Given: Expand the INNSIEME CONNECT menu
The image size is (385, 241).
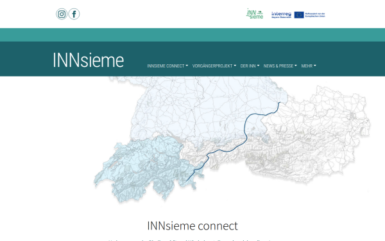Looking at the screenshot, I should coord(167,66).
